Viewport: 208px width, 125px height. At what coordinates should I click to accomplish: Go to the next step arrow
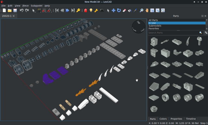[67, 10]
